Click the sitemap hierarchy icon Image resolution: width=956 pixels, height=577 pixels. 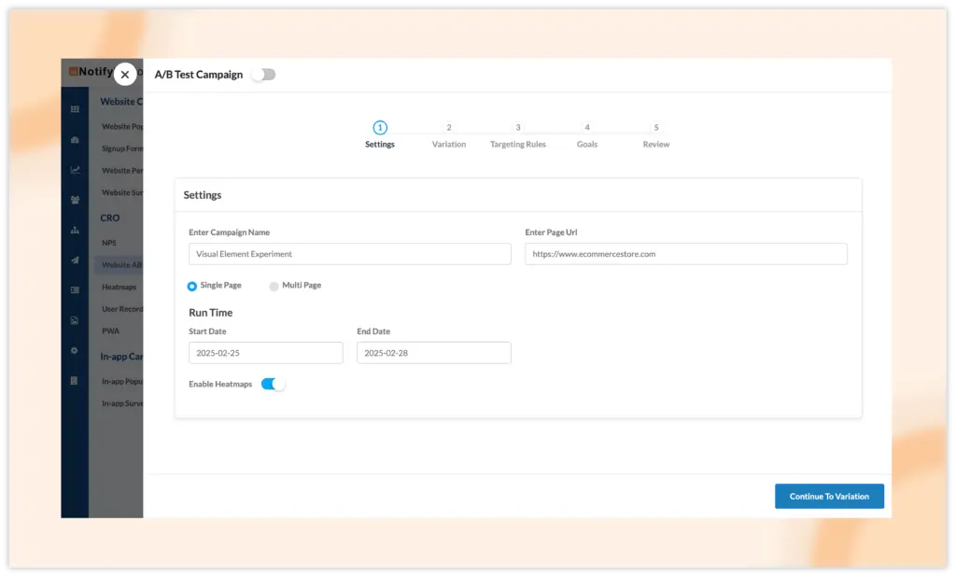(75, 230)
